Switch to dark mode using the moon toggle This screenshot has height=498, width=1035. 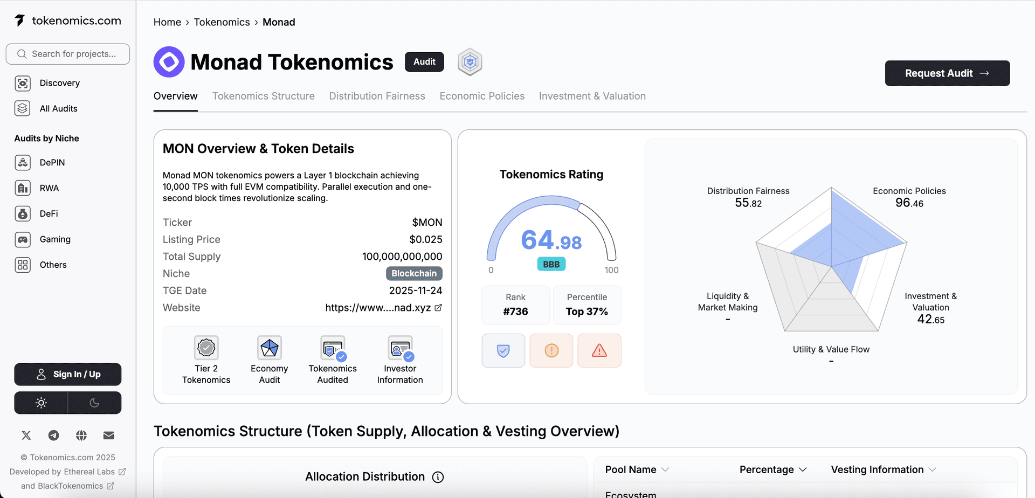pyautogui.click(x=95, y=403)
